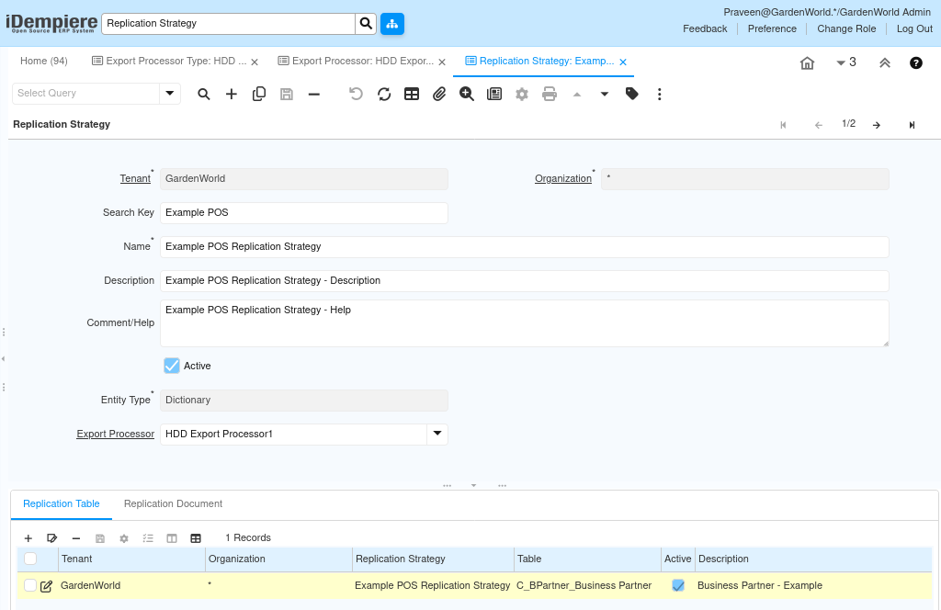Close the Replication Strategy tab
This screenshot has width=941, height=610.
(623, 62)
